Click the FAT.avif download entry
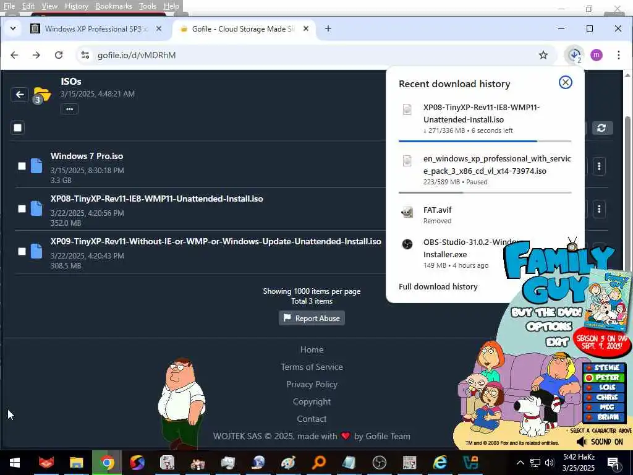 [x=485, y=215]
